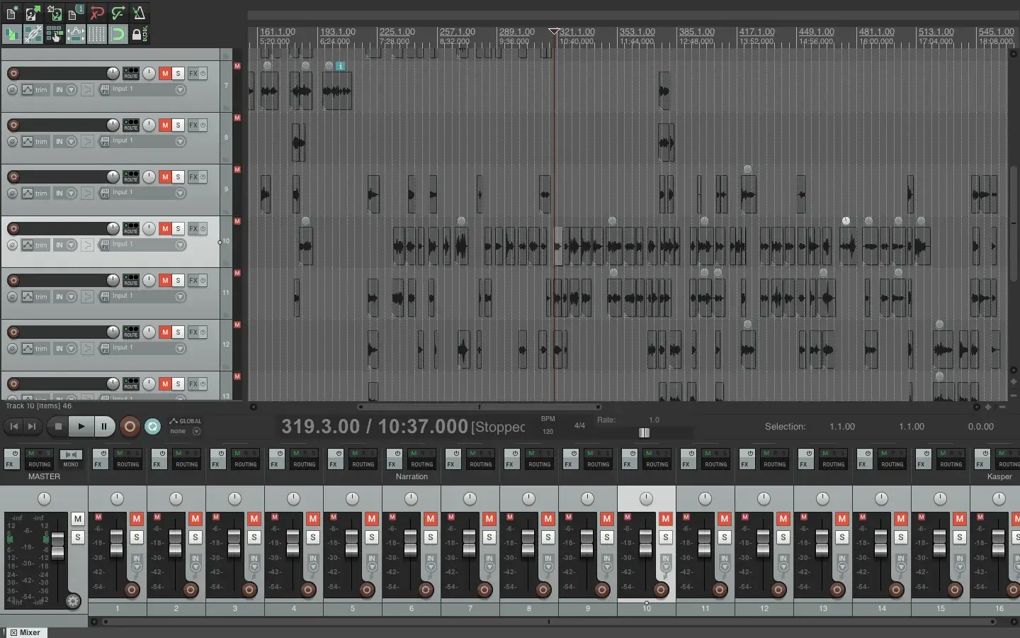Screen dimensions: 1020x638
Task: Click the transport Pause button
Action: coord(104,426)
